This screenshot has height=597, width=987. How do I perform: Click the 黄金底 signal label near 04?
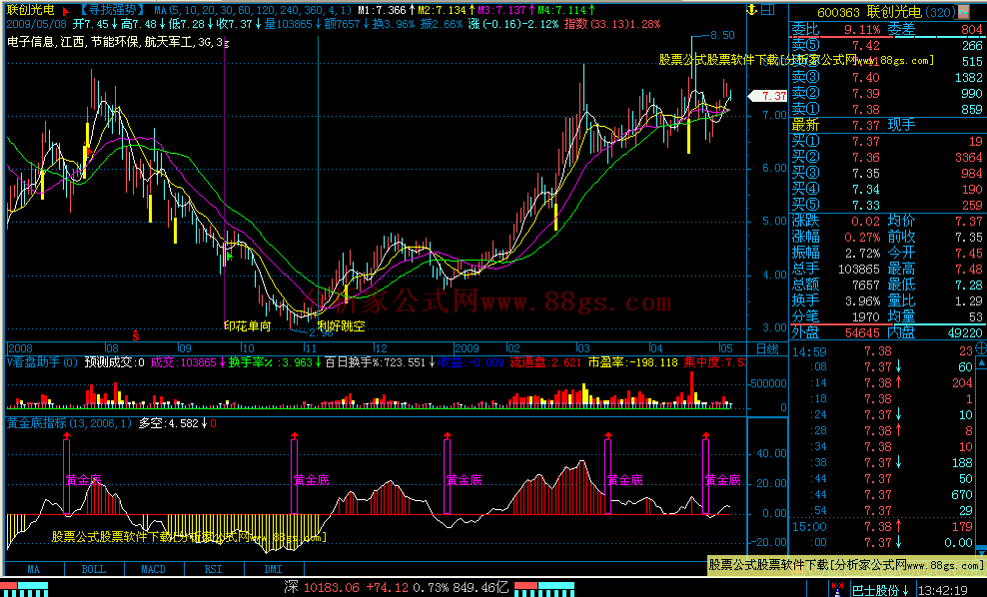625,480
